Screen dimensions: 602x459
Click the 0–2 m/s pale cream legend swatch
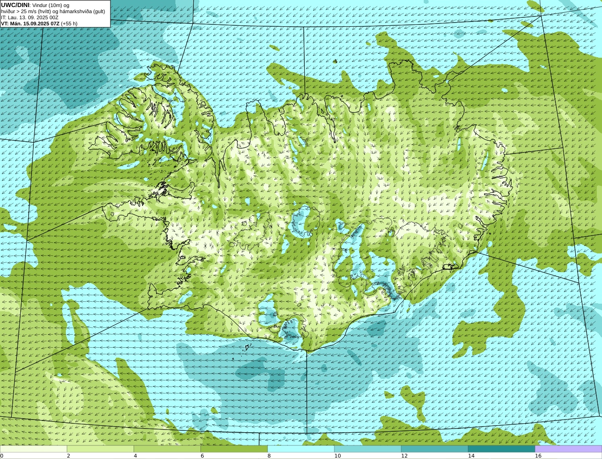pyautogui.click(x=33, y=449)
